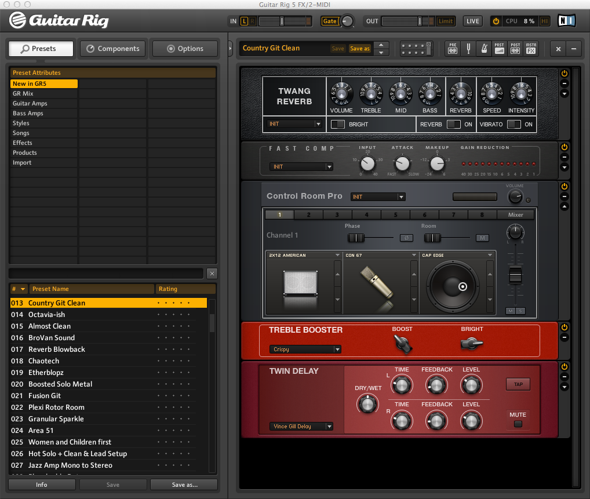Open the tuner tool
This screenshot has height=499, width=590.
468,49
